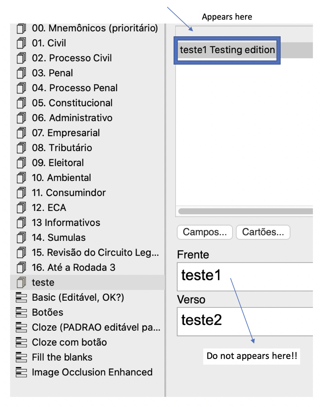Click the note type icon for Fill the blanks
323x407 pixels.
point(21,357)
